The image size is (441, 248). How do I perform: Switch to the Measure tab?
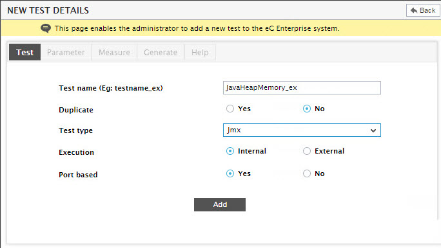click(x=115, y=52)
